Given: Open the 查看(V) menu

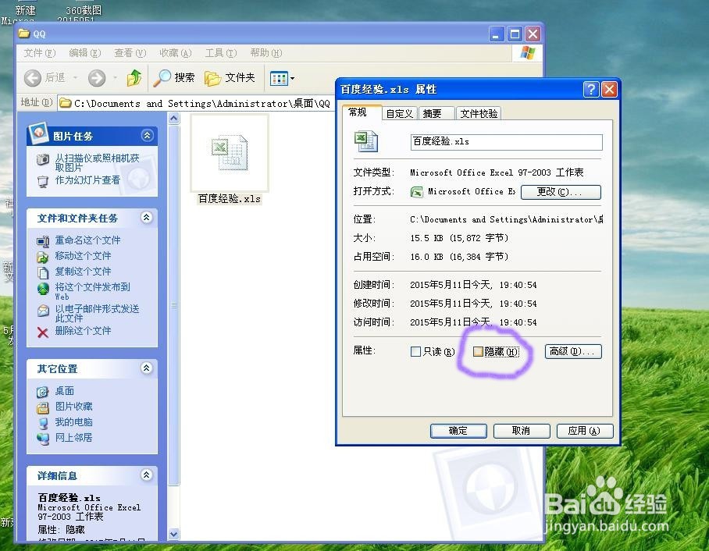Looking at the screenshot, I should [x=130, y=53].
